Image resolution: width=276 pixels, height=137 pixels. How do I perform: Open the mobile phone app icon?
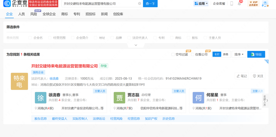pos(232,4)
